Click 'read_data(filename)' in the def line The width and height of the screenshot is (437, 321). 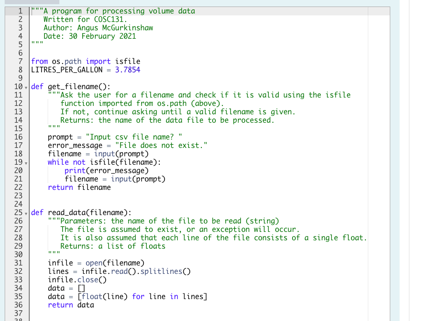pyautogui.click(x=87, y=212)
